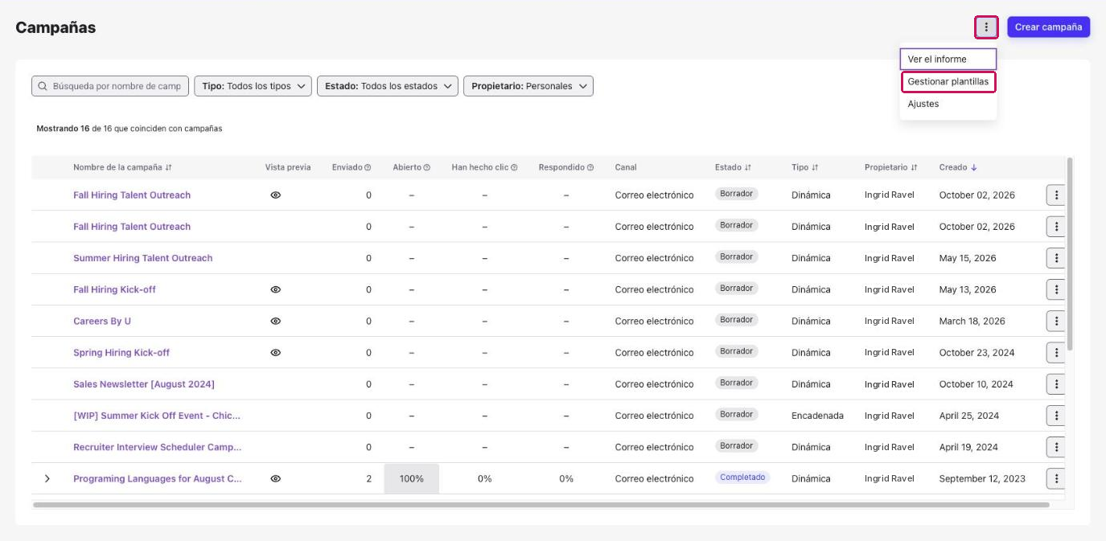Click the Respondido help info icon
The image size is (1106, 541).
pyautogui.click(x=590, y=167)
